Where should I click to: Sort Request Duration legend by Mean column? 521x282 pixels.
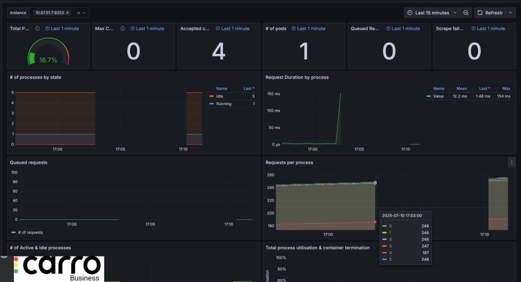point(461,88)
